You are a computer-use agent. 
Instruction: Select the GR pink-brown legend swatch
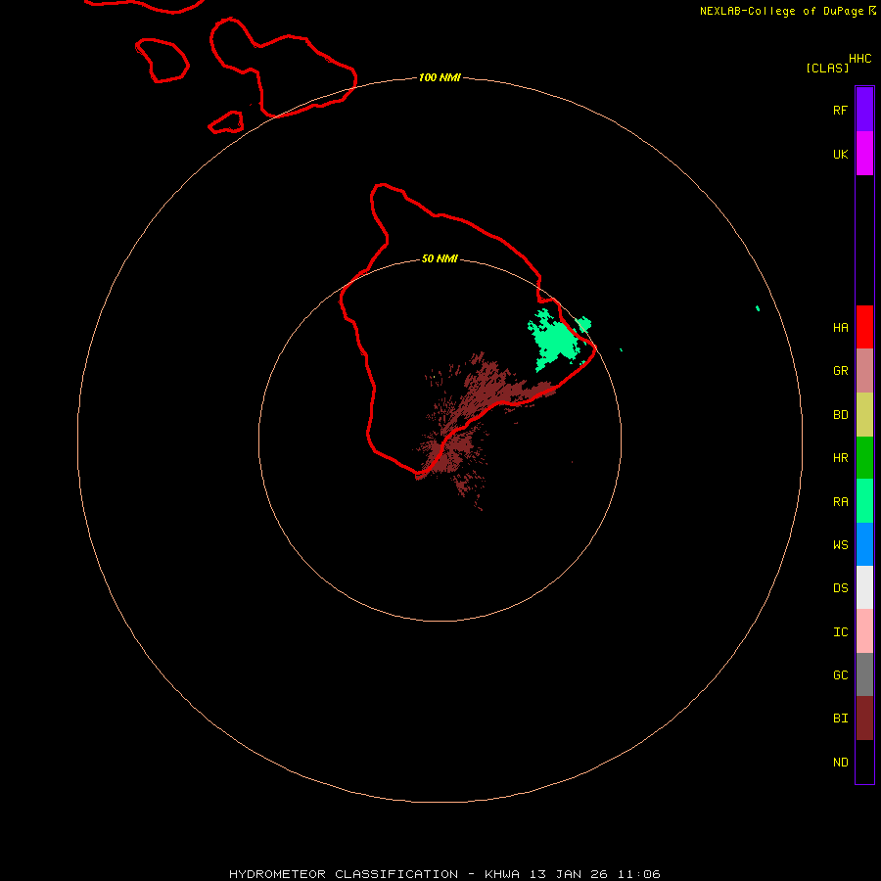[864, 371]
